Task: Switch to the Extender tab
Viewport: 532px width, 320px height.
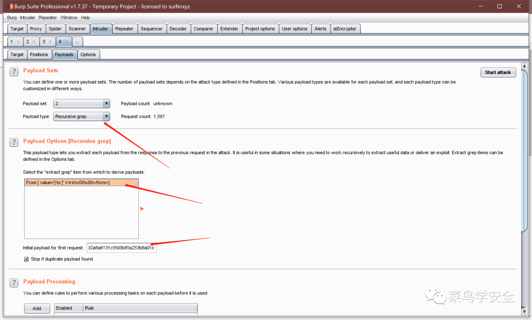Action: pyautogui.click(x=230, y=29)
